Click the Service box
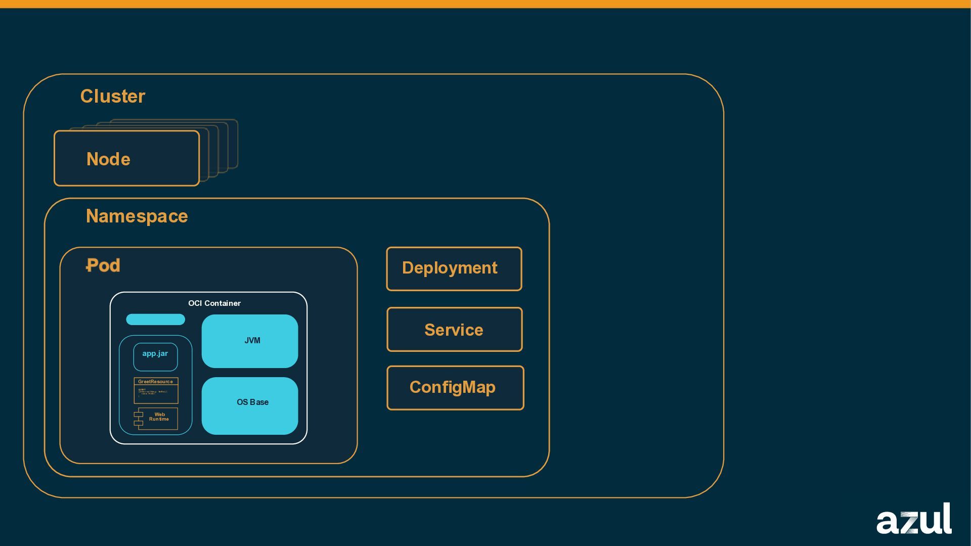Viewport: 971px width, 546px height. click(x=454, y=330)
